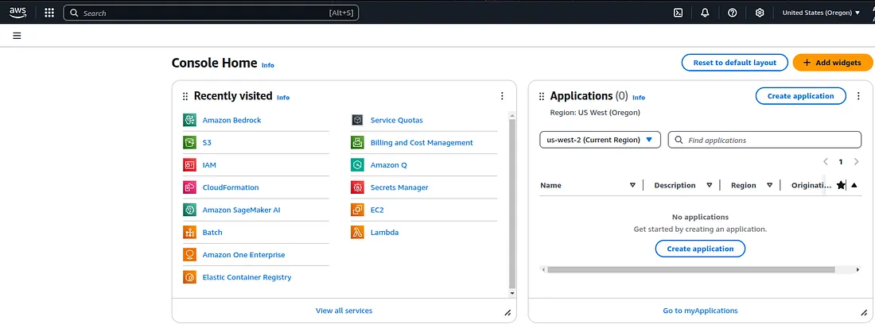This screenshot has width=875, height=328.
Task: Open the Billing and Cost Management link
Action: click(x=422, y=143)
